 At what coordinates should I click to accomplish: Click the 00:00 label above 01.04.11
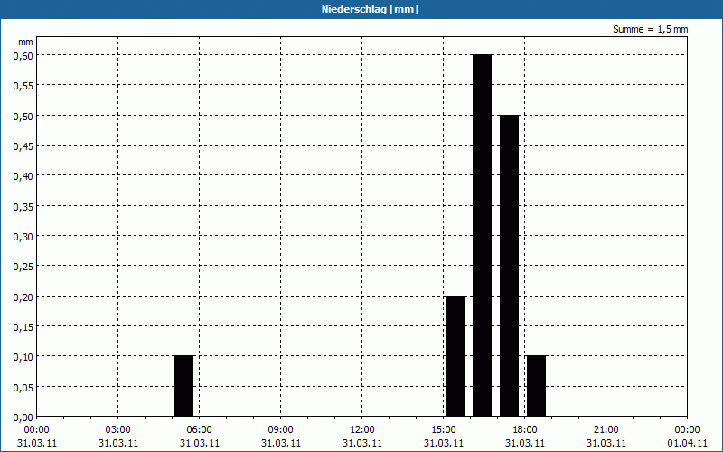point(687,430)
